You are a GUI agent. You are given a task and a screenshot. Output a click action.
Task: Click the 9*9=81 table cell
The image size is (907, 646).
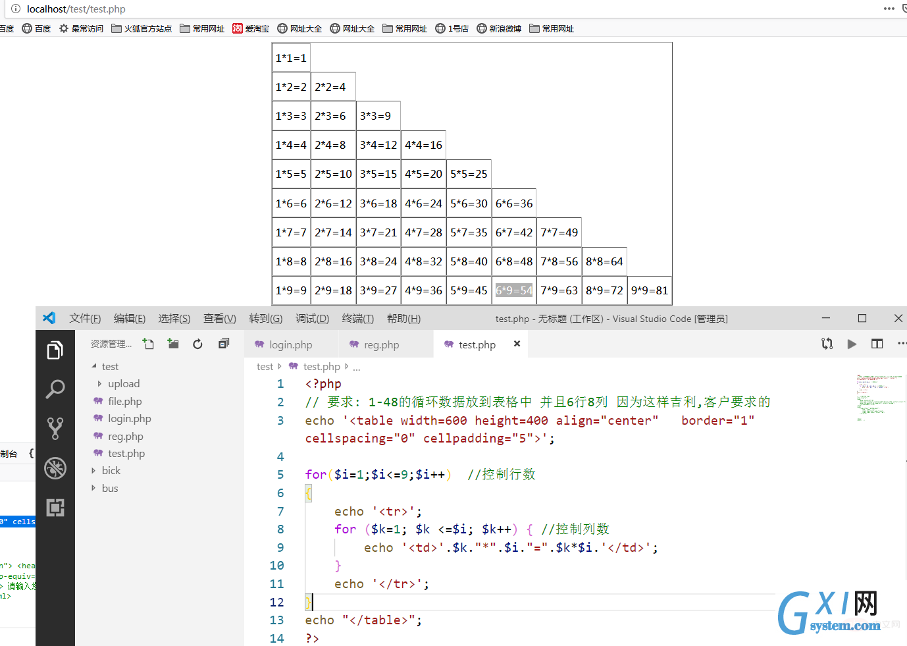pos(650,290)
